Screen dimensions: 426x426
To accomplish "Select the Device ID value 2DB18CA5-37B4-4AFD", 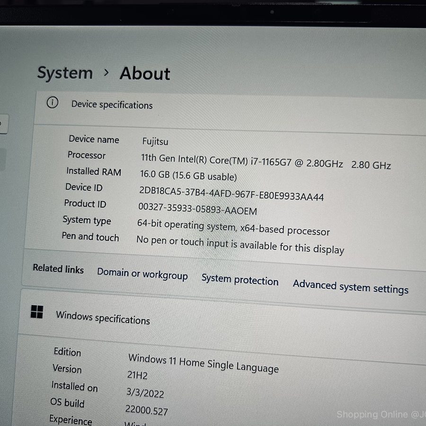I will point(231,193).
